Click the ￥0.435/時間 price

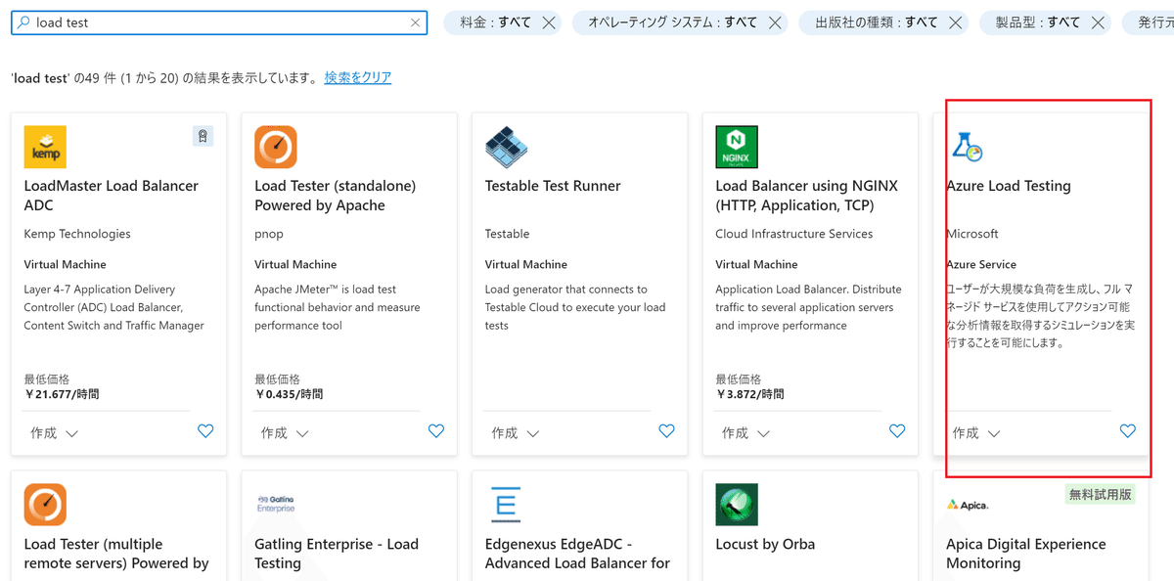tap(289, 394)
